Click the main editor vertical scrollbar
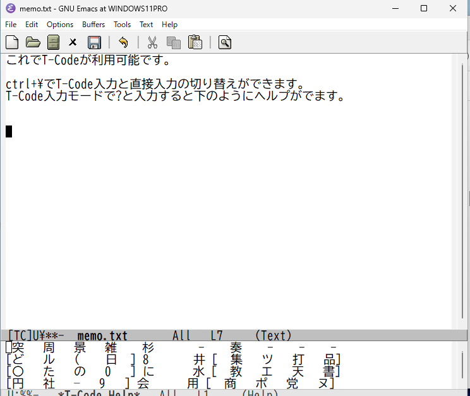Image resolution: width=470 pixels, height=396 pixels. coord(462,192)
